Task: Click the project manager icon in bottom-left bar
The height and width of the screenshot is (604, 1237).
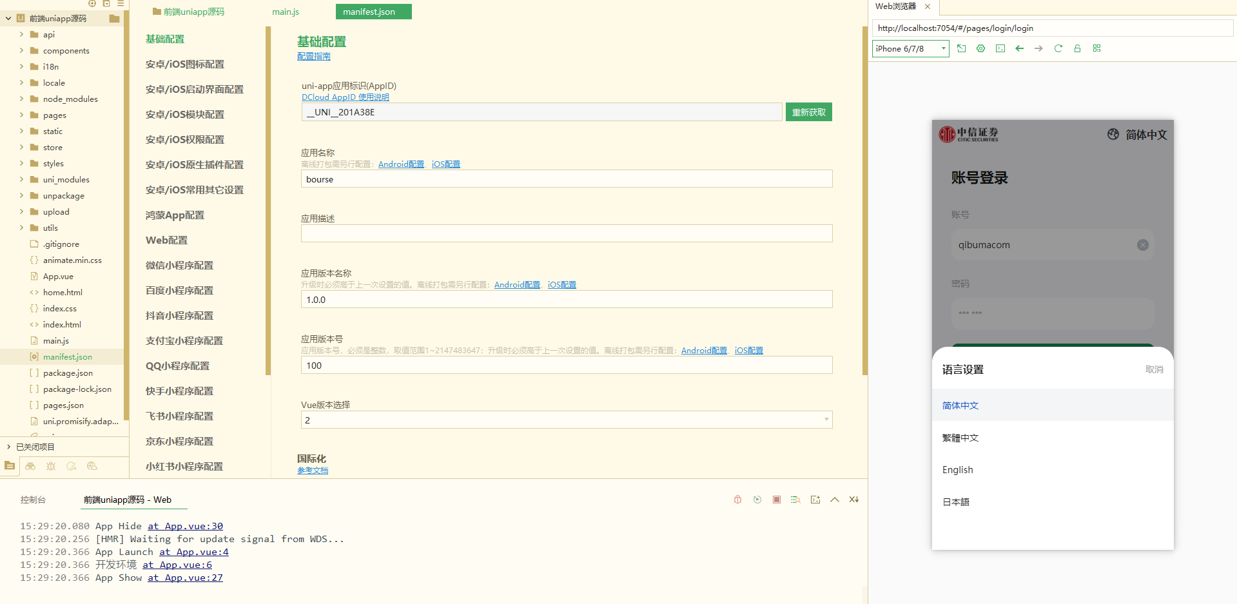Action: click(10, 465)
